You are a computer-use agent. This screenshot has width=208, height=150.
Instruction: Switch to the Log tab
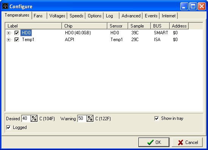[112, 16]
